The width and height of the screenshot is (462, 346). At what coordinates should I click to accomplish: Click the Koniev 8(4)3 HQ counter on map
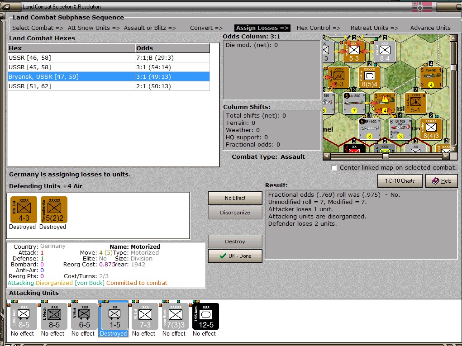[431, 129]
